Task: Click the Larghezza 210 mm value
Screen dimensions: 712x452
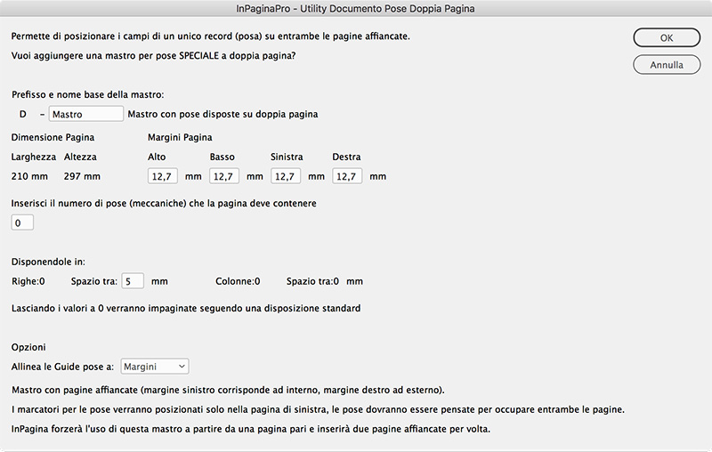Action: click(28, 176)
